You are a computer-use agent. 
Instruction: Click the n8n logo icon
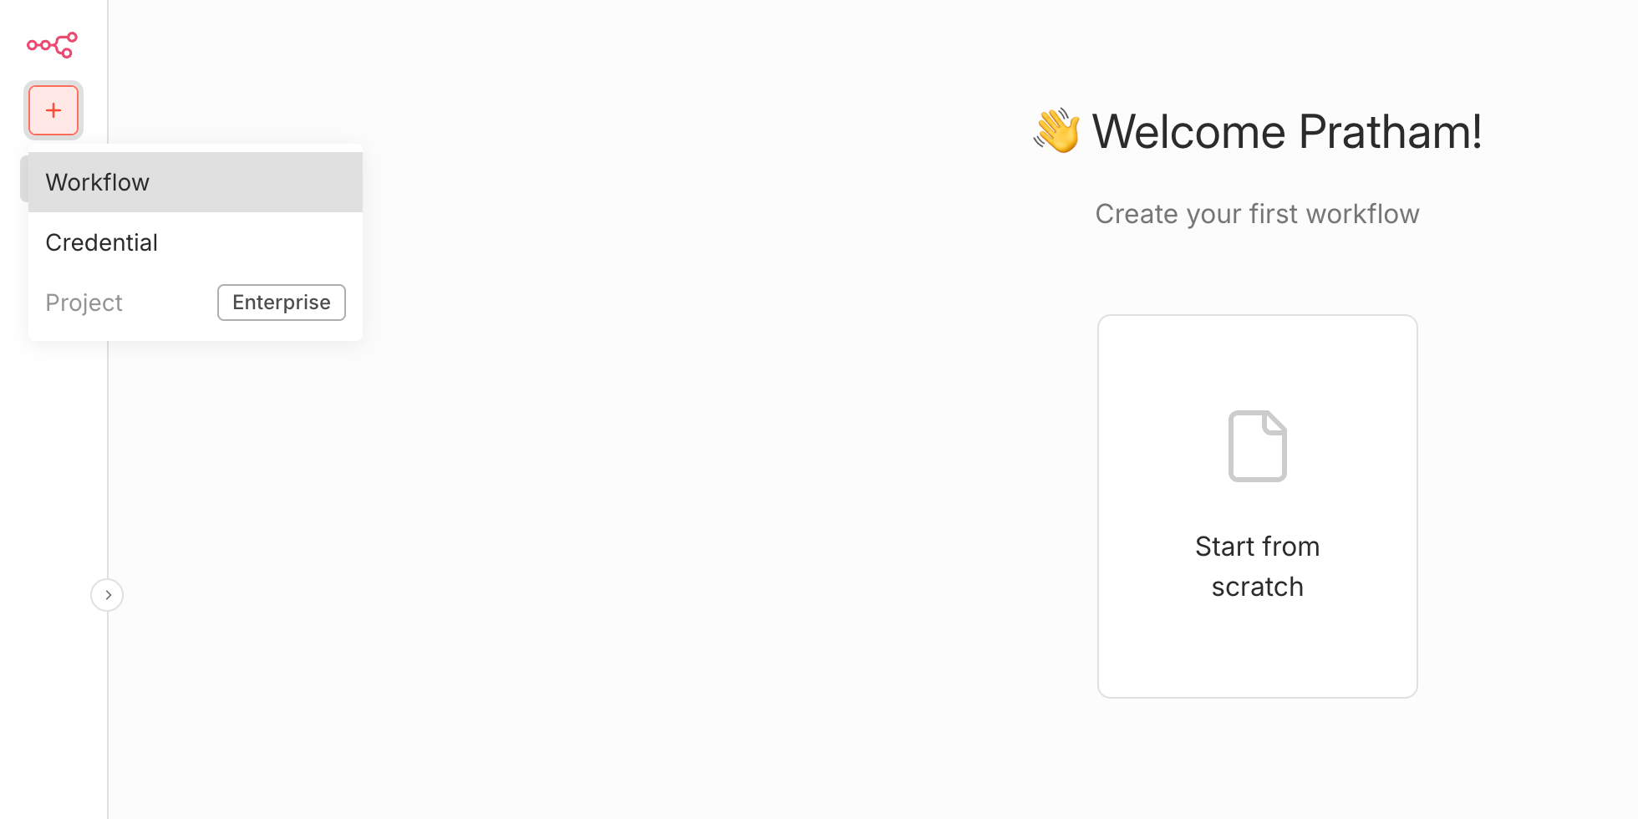click(x=52, y=44)
